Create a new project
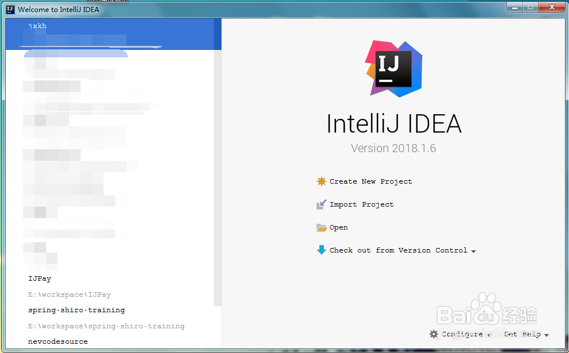The height and width of the screenshot is (353, 569). click(371, 181)
